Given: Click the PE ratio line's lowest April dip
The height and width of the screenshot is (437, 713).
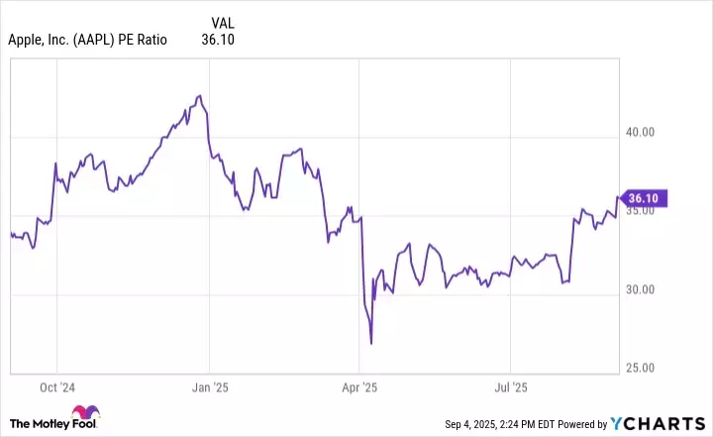Looking at the screenshot, I should pos(370,343).
